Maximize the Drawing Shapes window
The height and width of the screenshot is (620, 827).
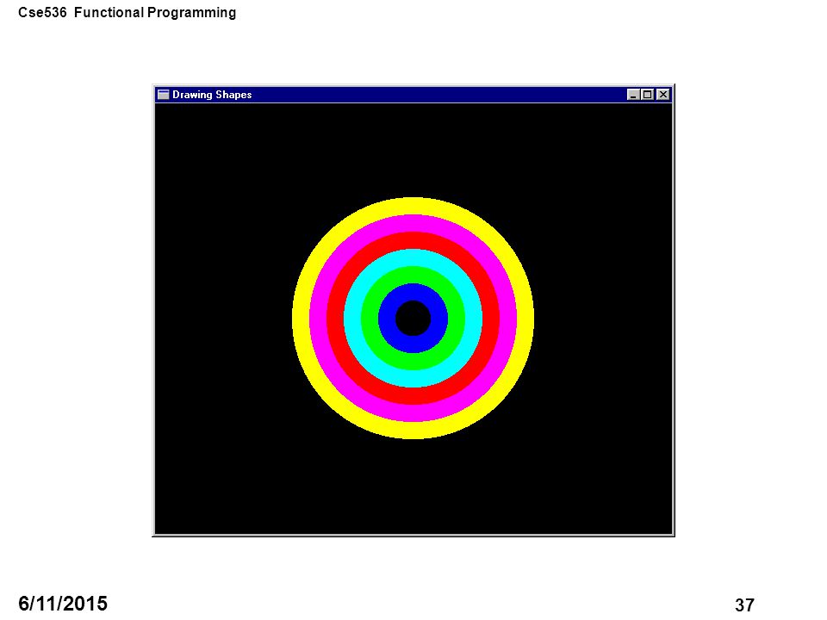click(x=648, y=95)
